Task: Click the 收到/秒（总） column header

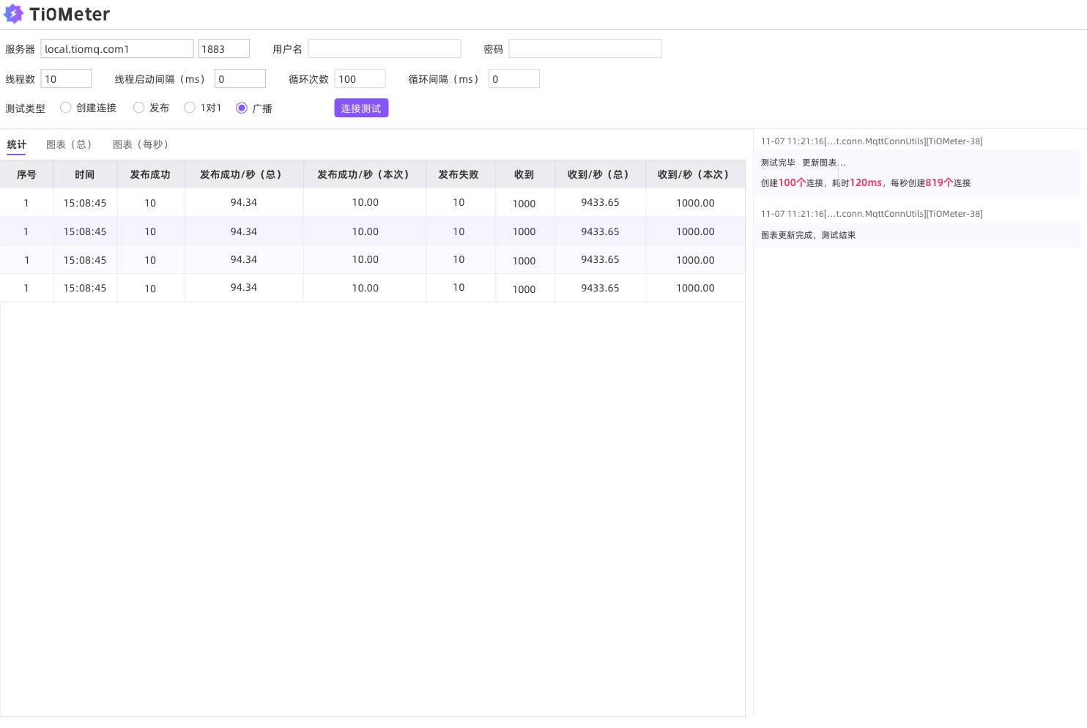Action: 599,174
